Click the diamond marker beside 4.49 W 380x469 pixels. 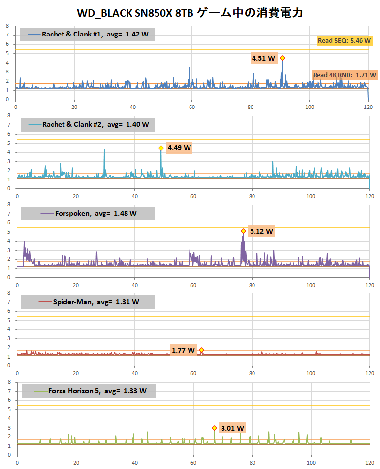[x=161, y=148]
